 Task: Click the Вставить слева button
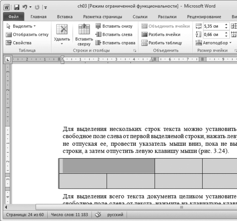(x=114, y=34)
